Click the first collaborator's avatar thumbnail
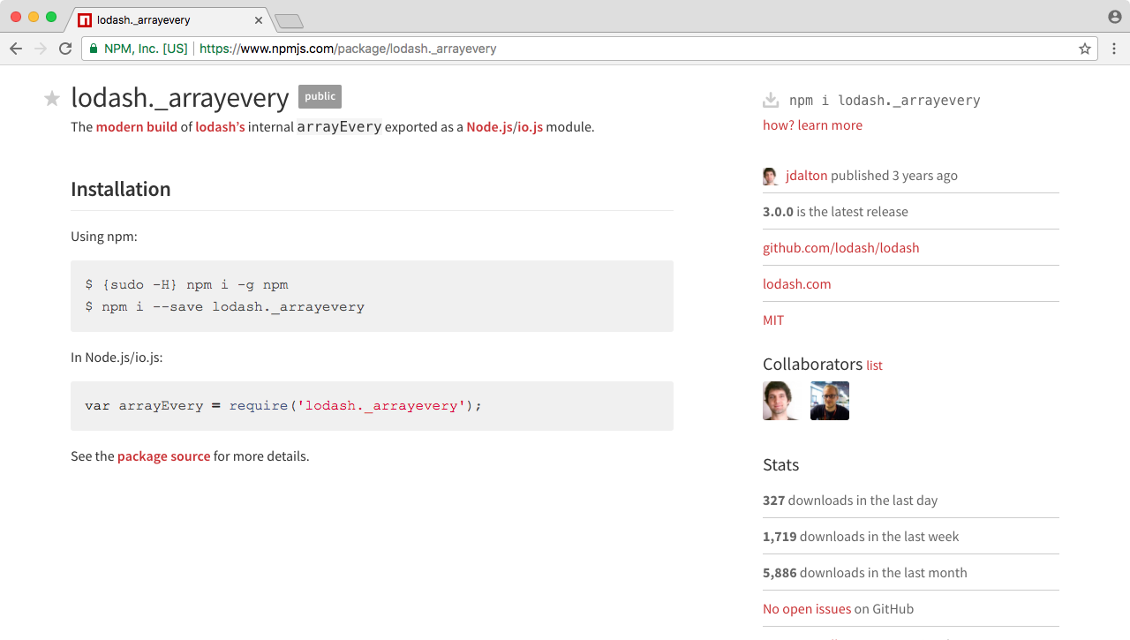This screenshot has height=640, width=1130. coord(781,401)
